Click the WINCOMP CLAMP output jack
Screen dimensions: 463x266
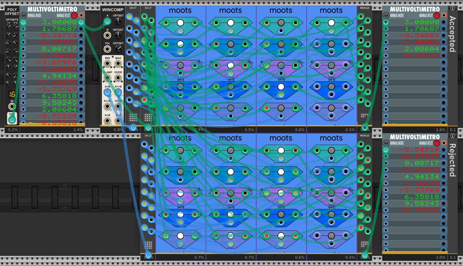(107, 78)
